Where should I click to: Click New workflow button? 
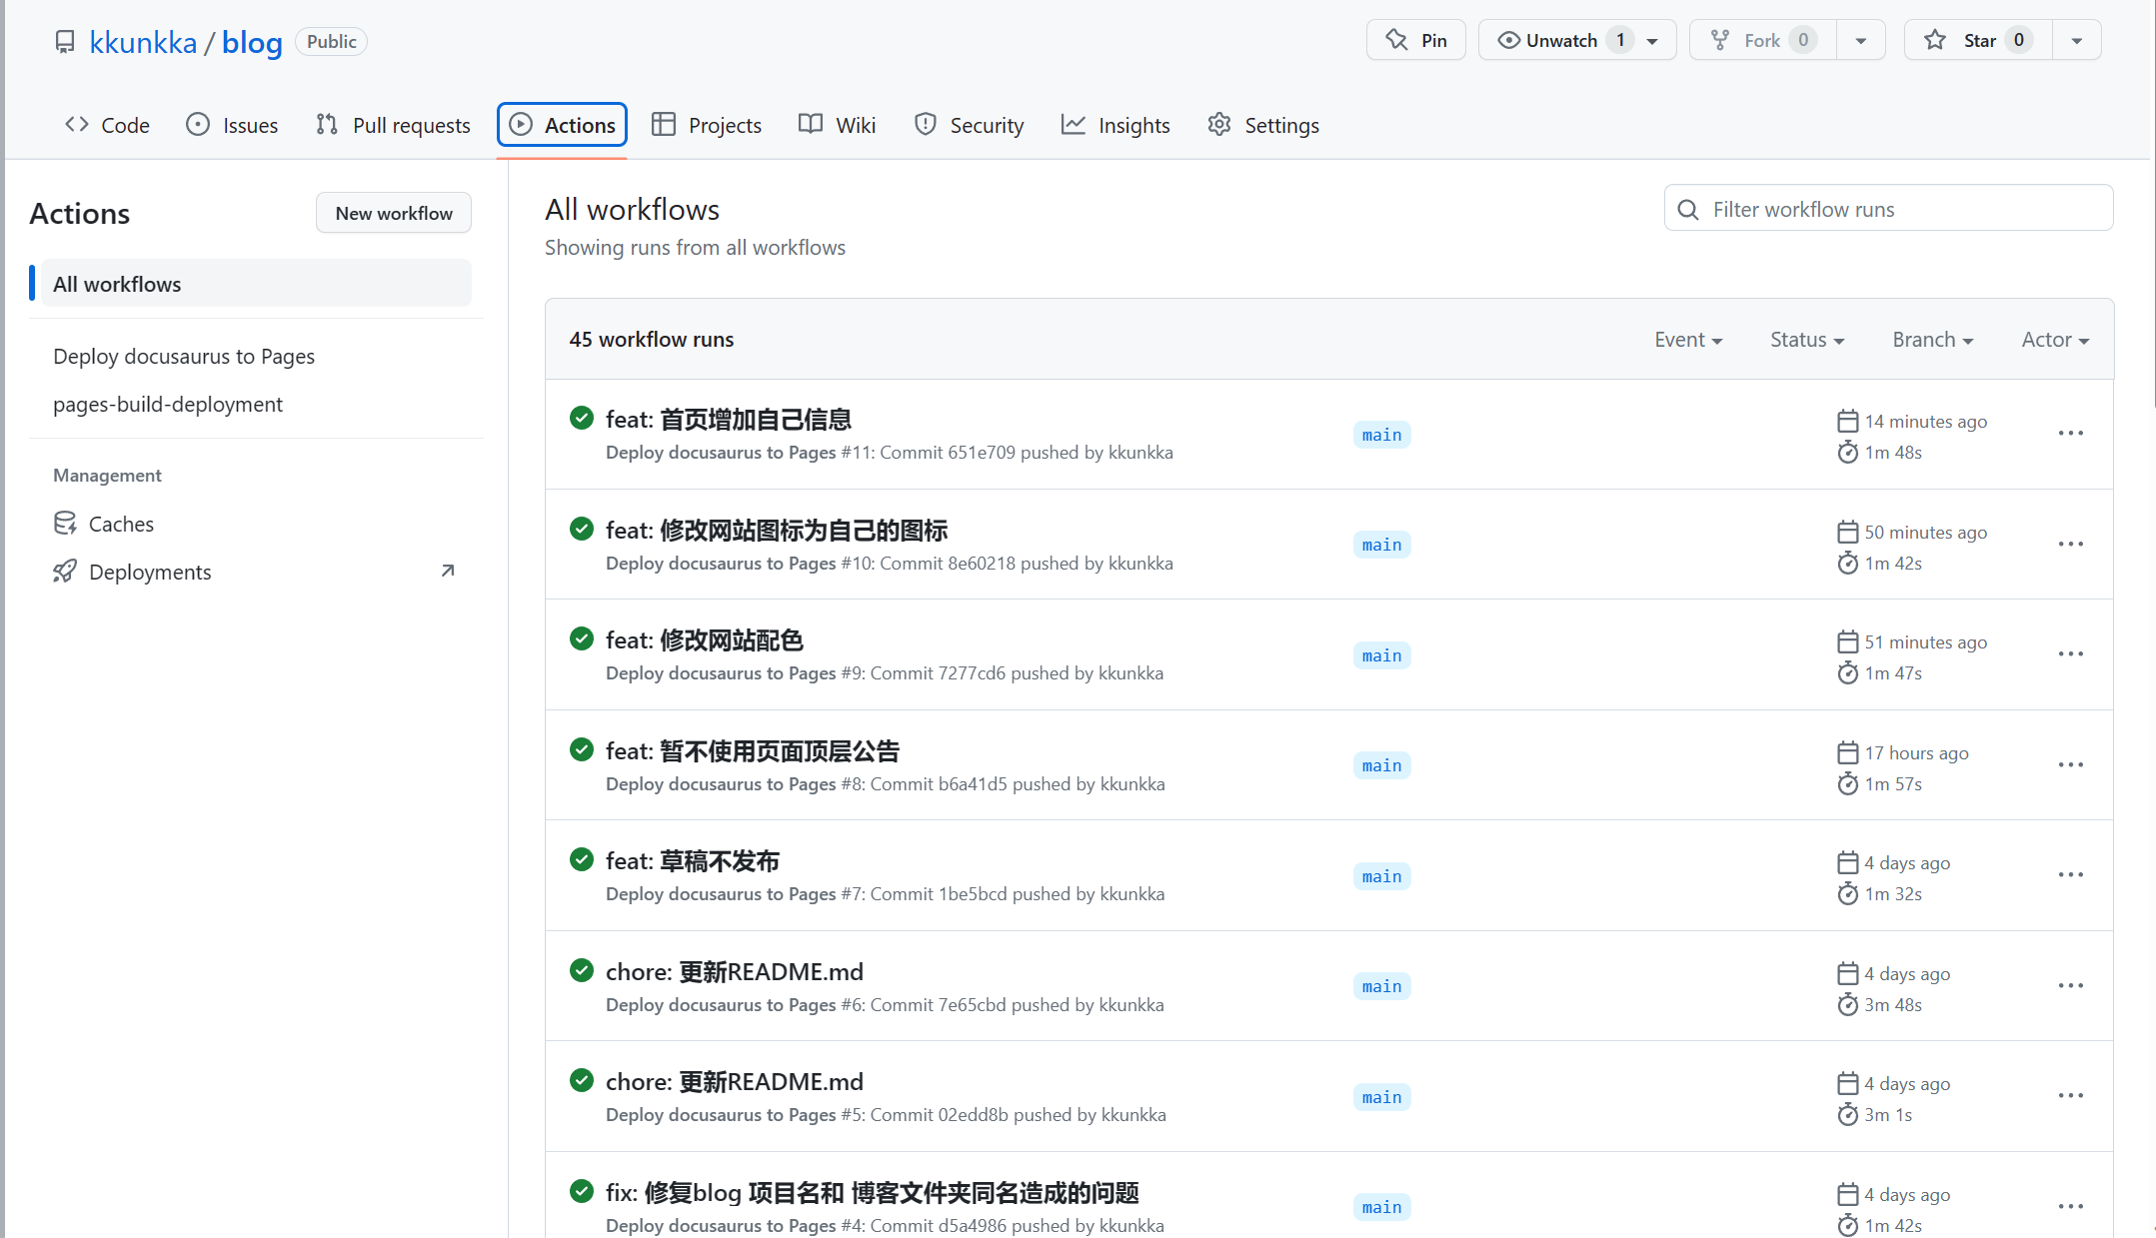393,212
